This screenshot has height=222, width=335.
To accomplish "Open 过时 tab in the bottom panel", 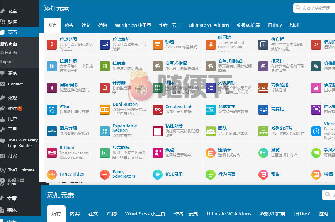I will [323, 214].
